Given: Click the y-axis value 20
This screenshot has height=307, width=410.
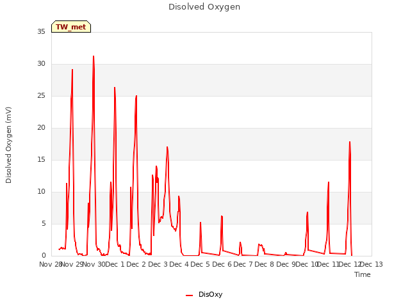Looking at the screenshot, I should pos(41,127).
